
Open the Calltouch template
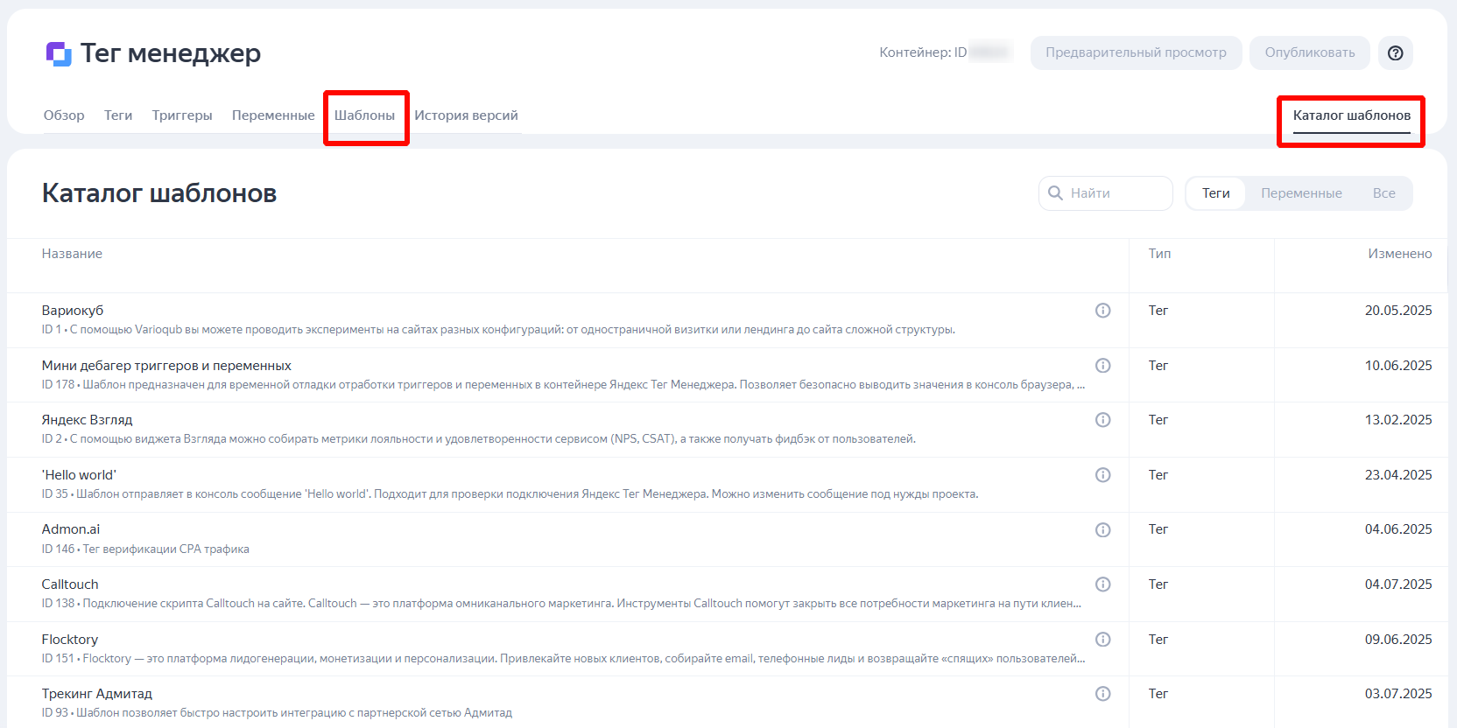(70, 584)
